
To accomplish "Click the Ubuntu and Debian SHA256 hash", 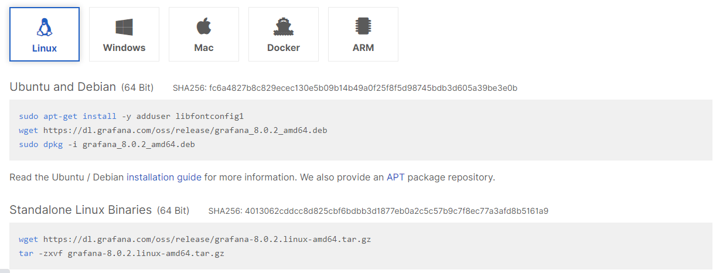I will tap(345, 88).
